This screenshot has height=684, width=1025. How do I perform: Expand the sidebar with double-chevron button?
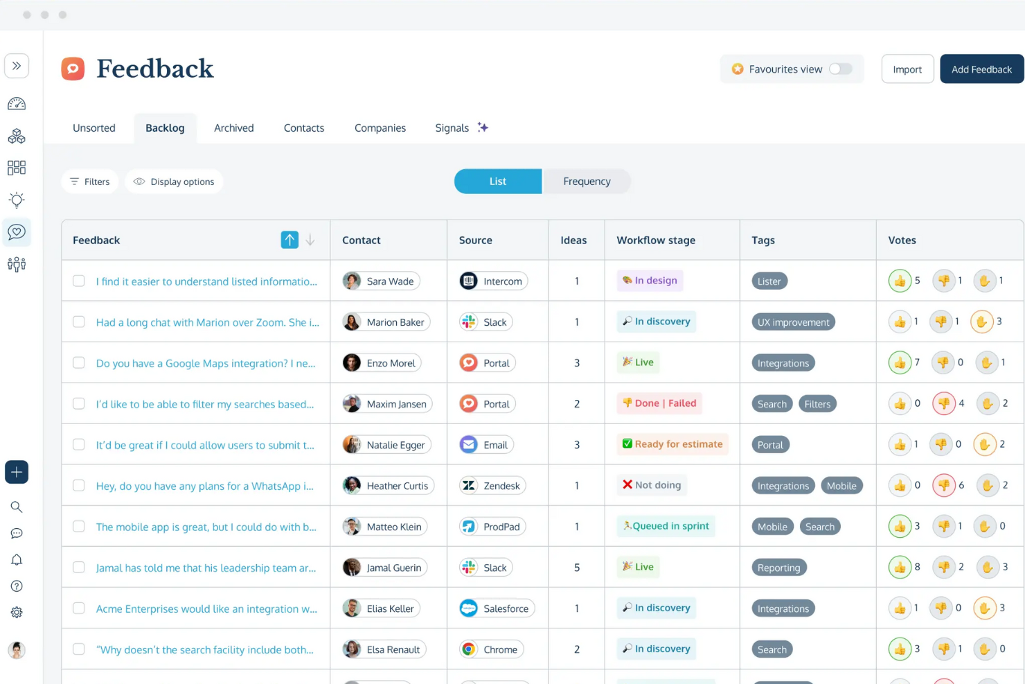click(x=17, y=66)
